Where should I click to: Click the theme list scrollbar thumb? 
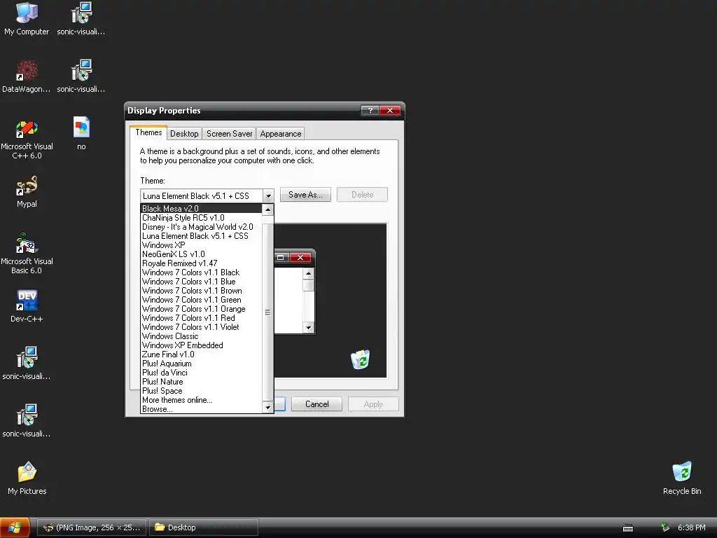[268, 312]
